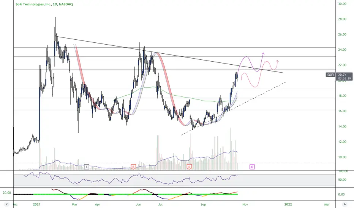
Task: Click the 20.74 current price value
Action: tap(342, 75)
